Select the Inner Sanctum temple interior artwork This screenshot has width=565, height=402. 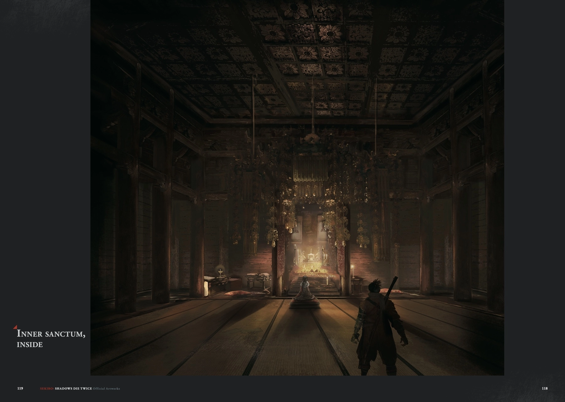click(297, 188)
